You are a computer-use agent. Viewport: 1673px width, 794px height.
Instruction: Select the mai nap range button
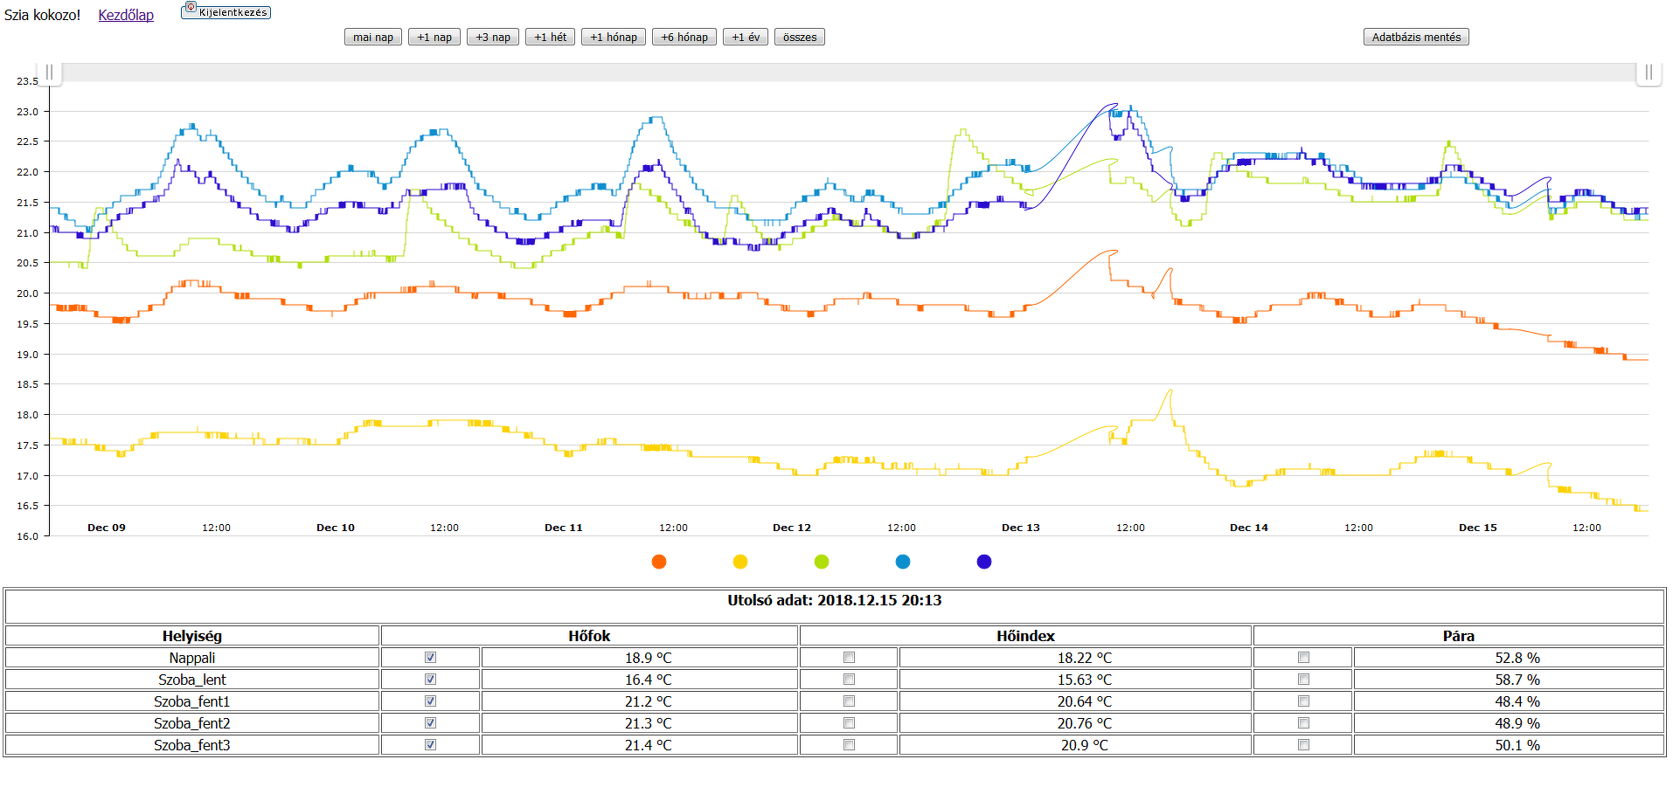[x=373, y=37]
